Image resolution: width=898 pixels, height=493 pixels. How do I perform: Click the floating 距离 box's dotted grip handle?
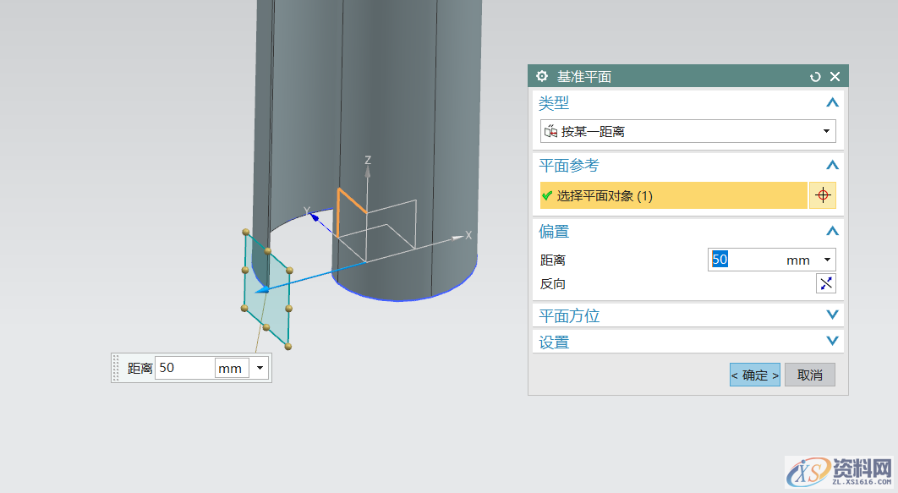click(x=117, y=368)
